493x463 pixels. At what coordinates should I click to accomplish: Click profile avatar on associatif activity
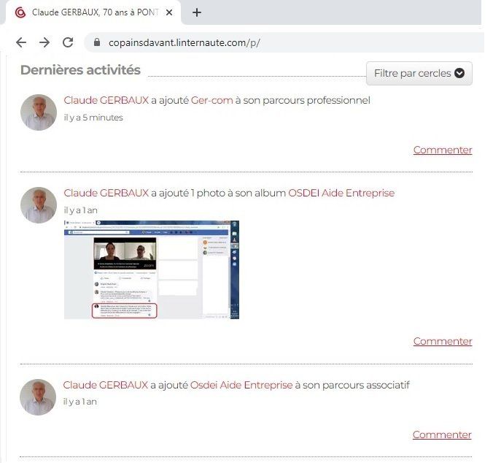pos(38,397)
